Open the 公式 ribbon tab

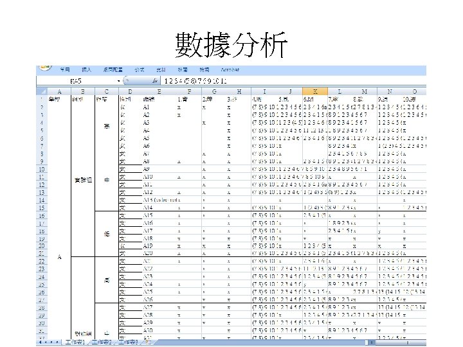[140, 69]
